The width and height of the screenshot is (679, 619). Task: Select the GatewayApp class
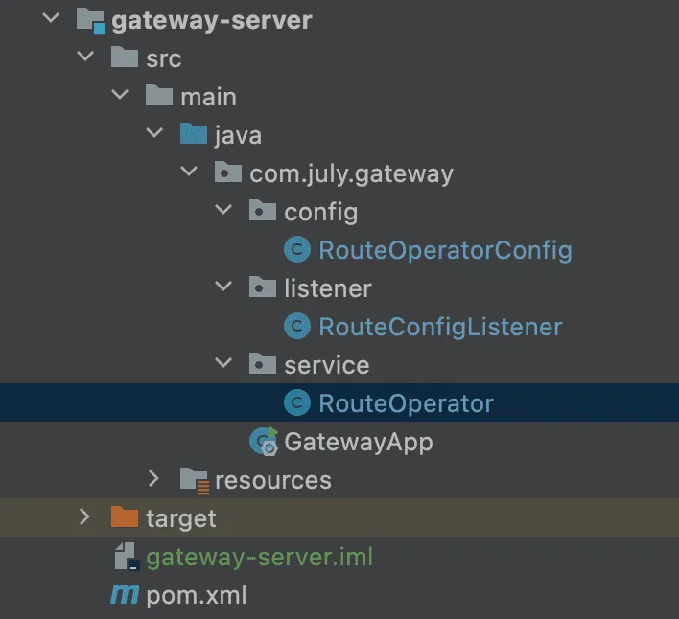(x=358, y=442)
